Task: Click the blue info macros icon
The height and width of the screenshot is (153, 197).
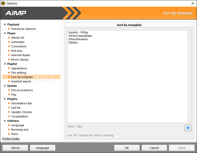Action: (x=188, y=128)
